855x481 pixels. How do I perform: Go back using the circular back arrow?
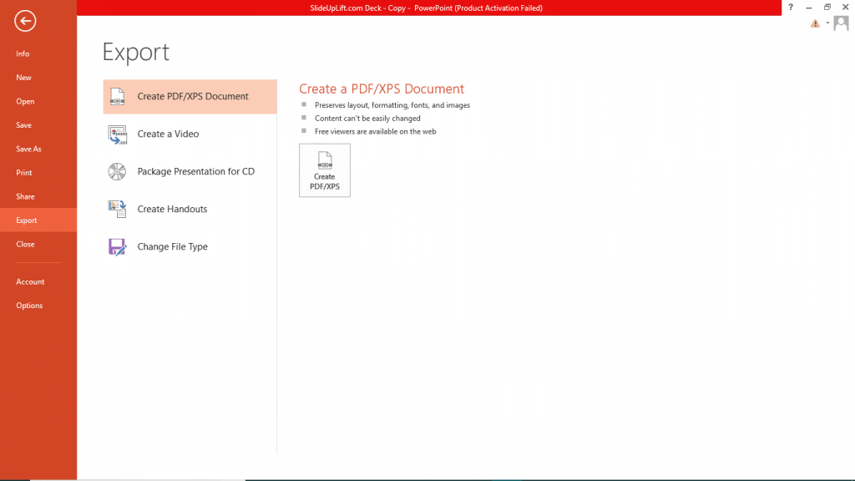pos(24,21)
